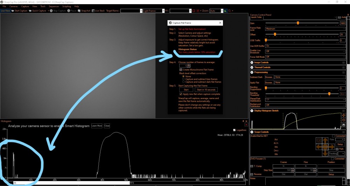The height and width of the screenshot is (186, 350).
Task: Toggle Apply new flat when capture complete
Action: 181,94
